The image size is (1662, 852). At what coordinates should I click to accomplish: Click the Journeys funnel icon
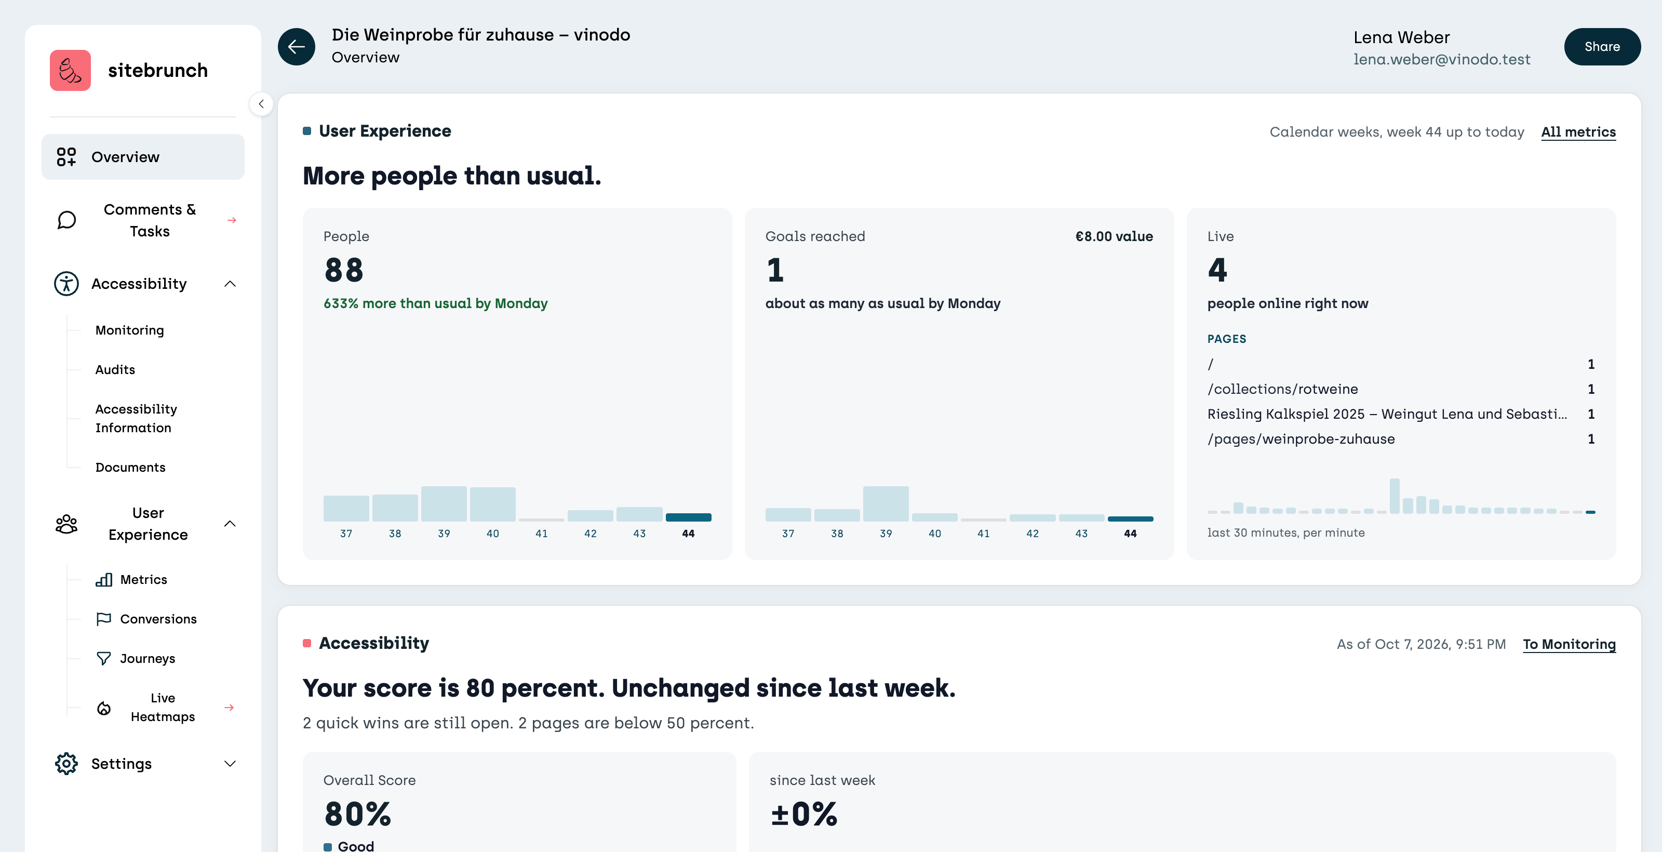coord(104,658)
